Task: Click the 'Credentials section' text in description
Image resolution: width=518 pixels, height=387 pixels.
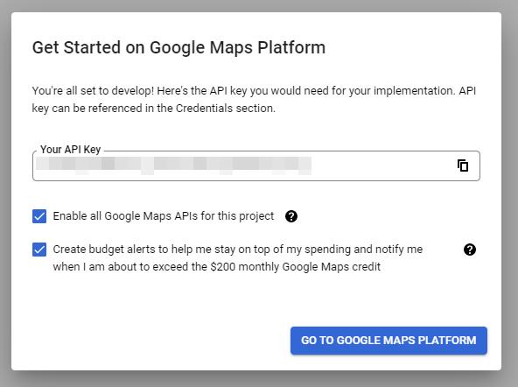Action: (225, 108)
